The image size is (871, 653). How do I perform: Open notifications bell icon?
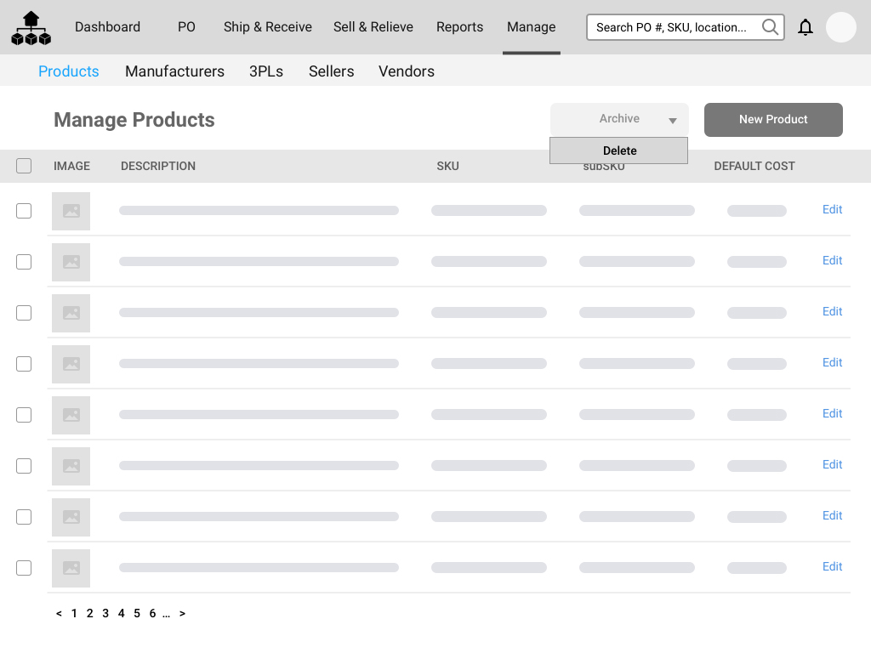click(805, 27)
